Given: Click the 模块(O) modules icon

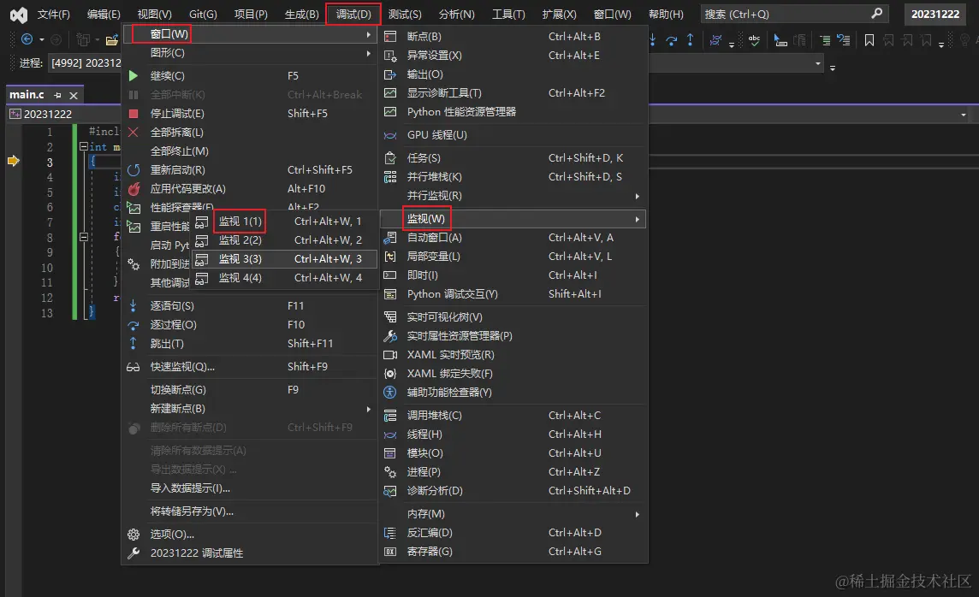Looking at the screenshot, I should coord(390,453).
